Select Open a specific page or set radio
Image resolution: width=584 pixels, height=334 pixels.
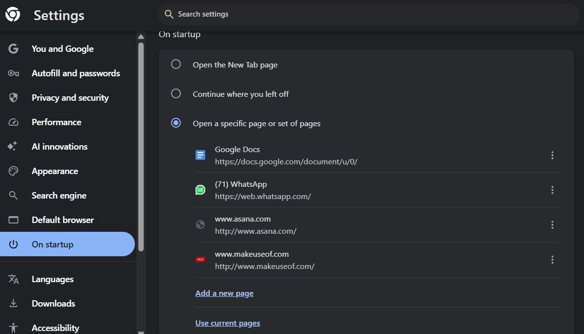176,123
